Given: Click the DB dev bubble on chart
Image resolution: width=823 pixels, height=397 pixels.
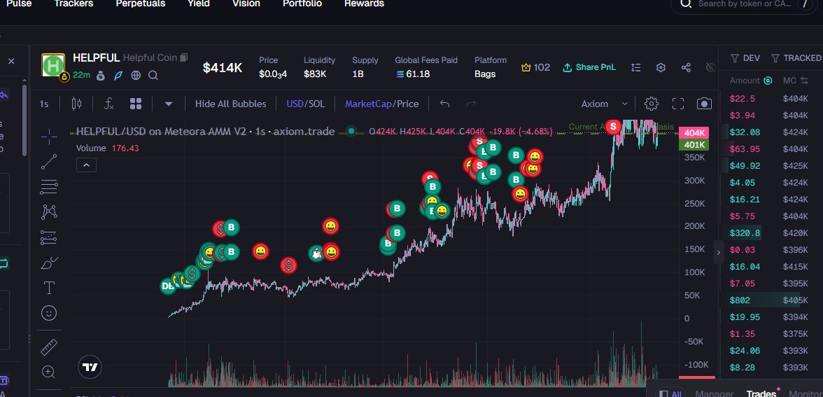Looking at the screenshot, I should 168,286.
